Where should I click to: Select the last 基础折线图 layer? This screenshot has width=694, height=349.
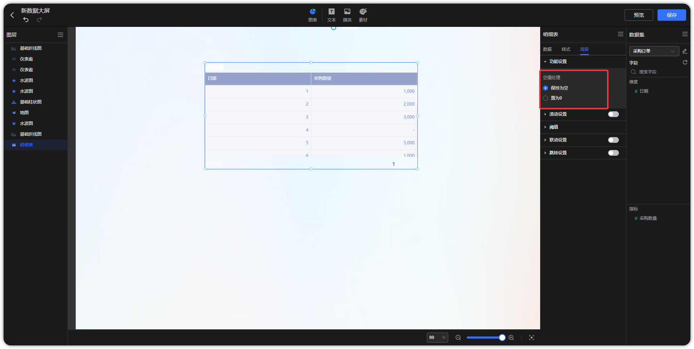[x=36, y=134]
